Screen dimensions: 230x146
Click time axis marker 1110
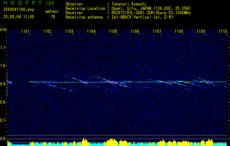point(223,31)
